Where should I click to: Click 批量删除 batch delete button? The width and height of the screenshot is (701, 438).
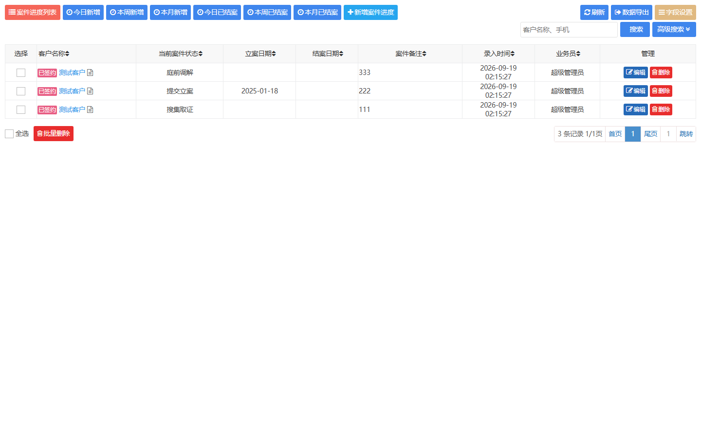point(54,133)
